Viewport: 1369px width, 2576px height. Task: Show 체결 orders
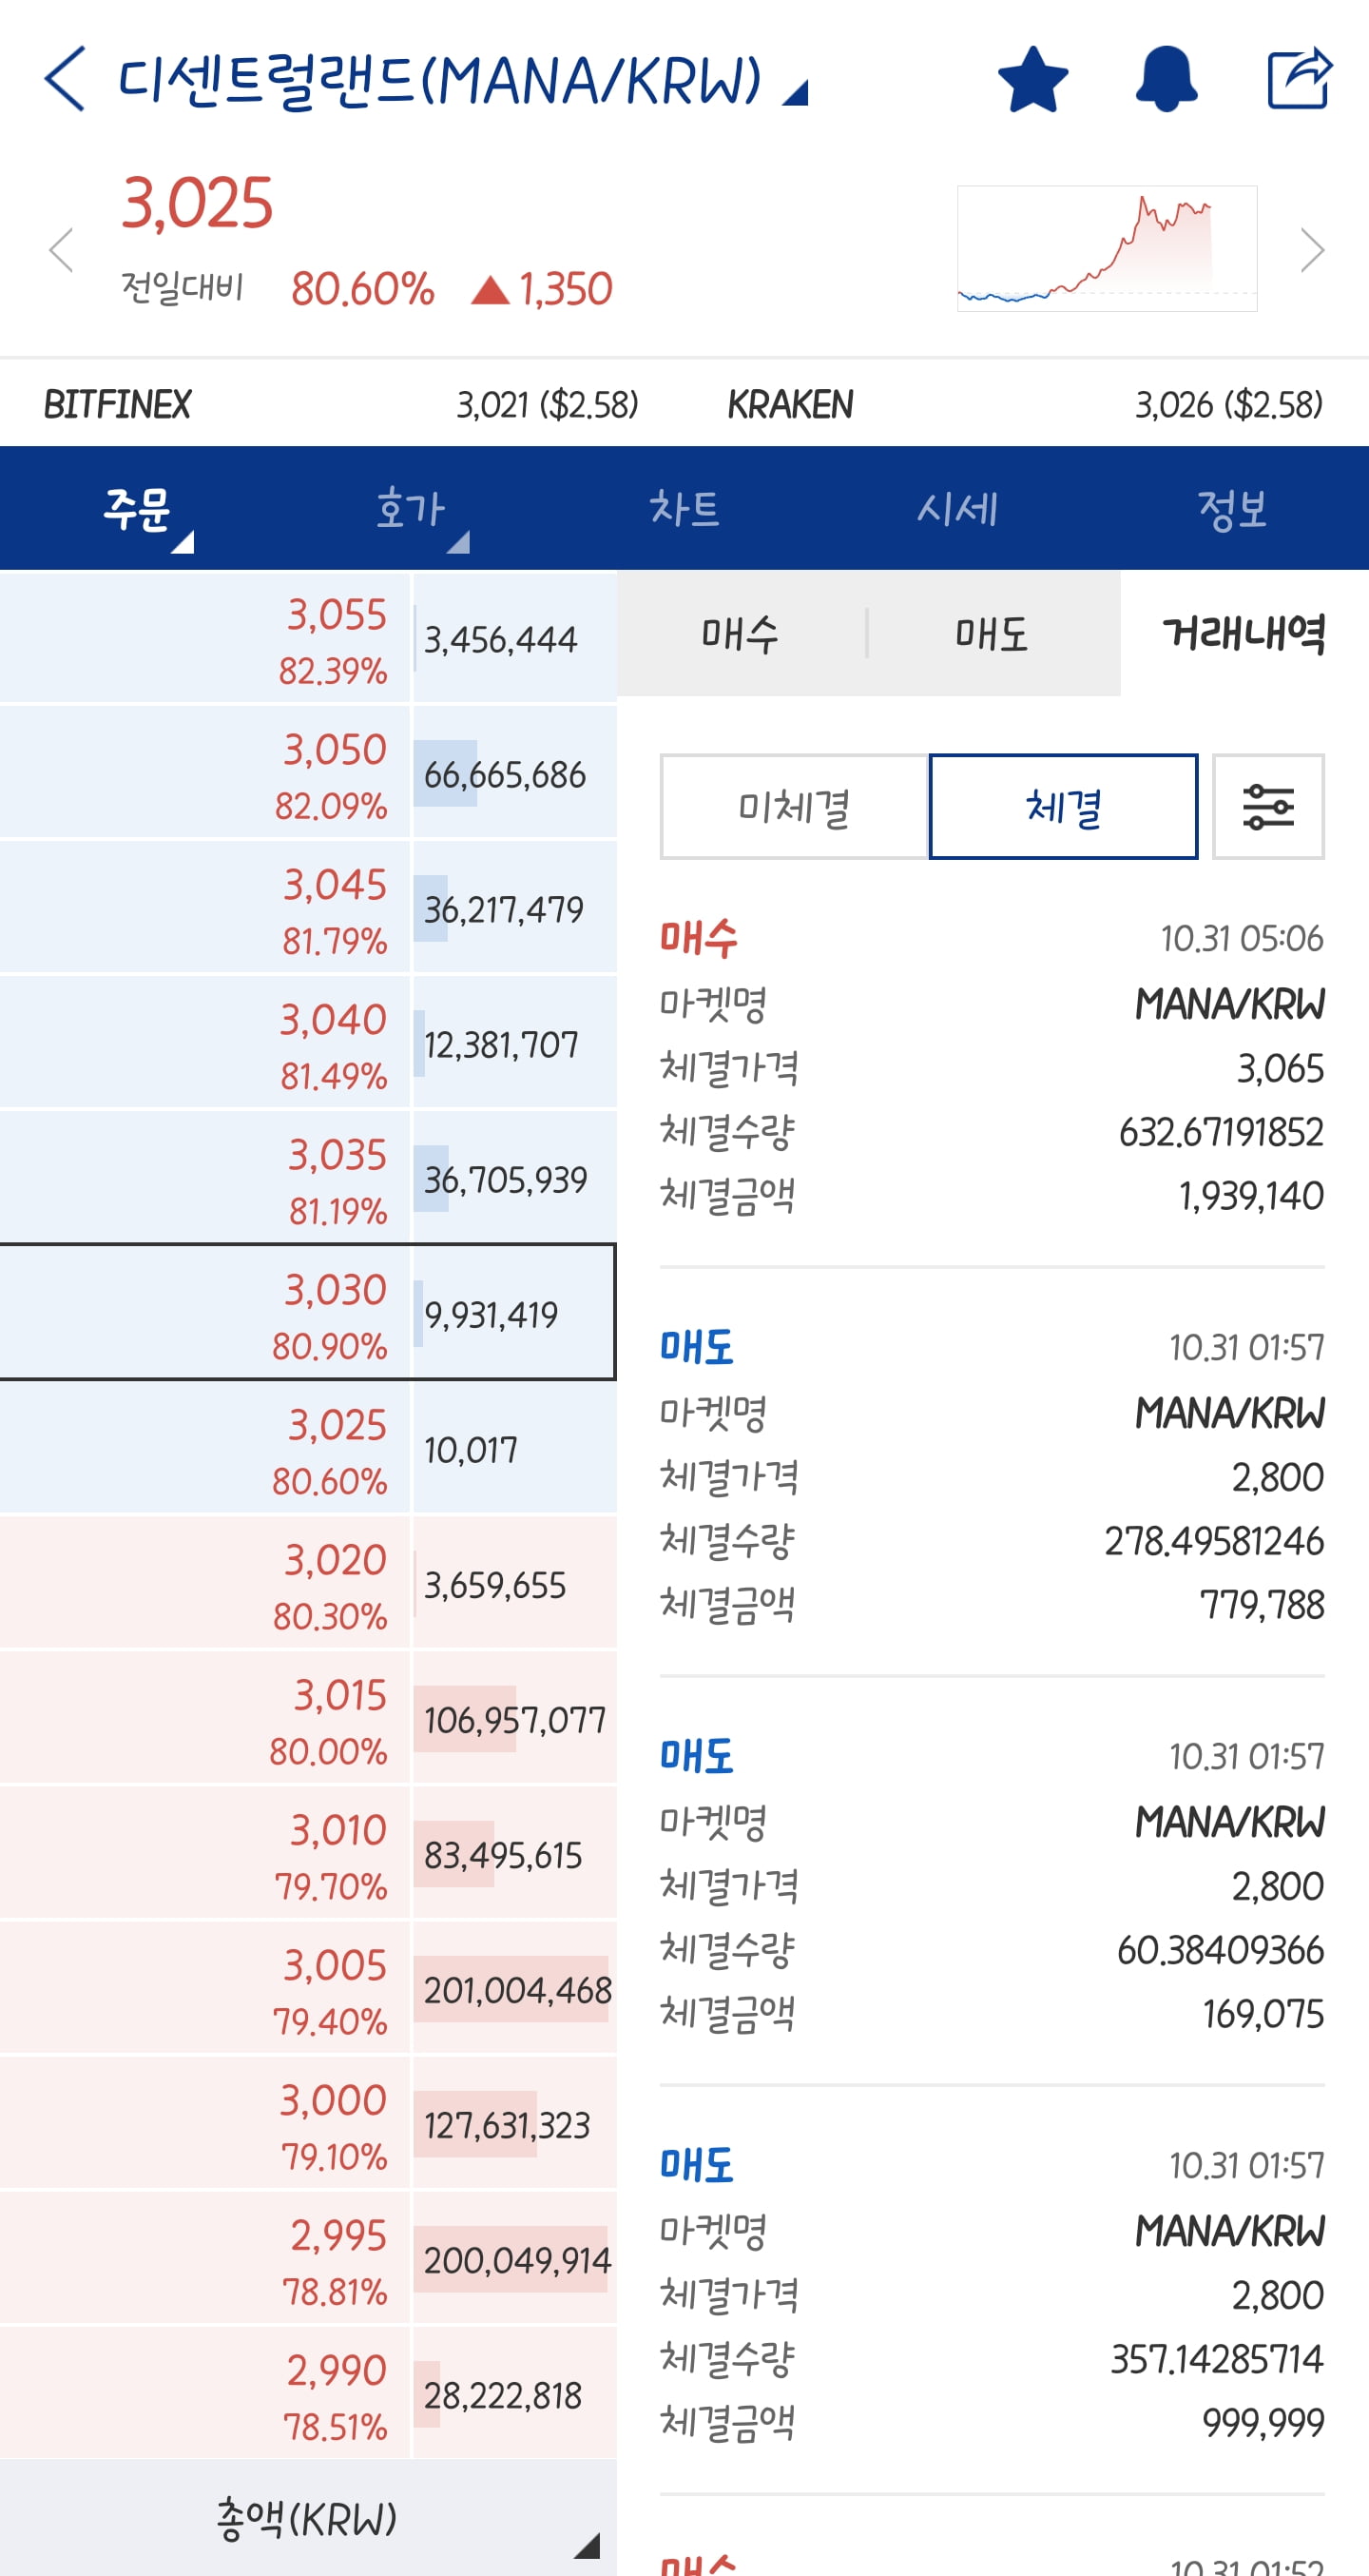coord(1063,807)
